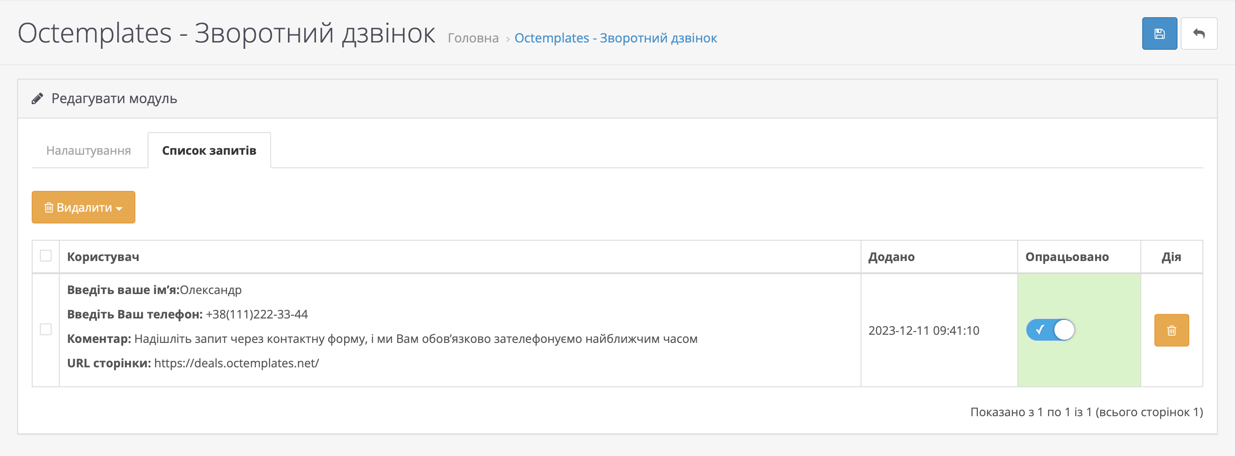
Task: Click the trash icon inside the Видалити button
Action: (x=49, y=207)
